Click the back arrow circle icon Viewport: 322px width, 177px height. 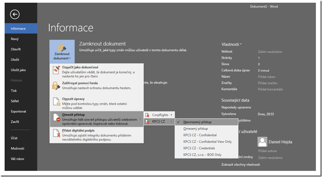(14, 15)
